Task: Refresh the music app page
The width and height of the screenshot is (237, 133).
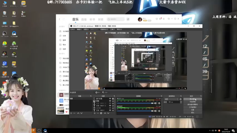Action: (64, 19)
